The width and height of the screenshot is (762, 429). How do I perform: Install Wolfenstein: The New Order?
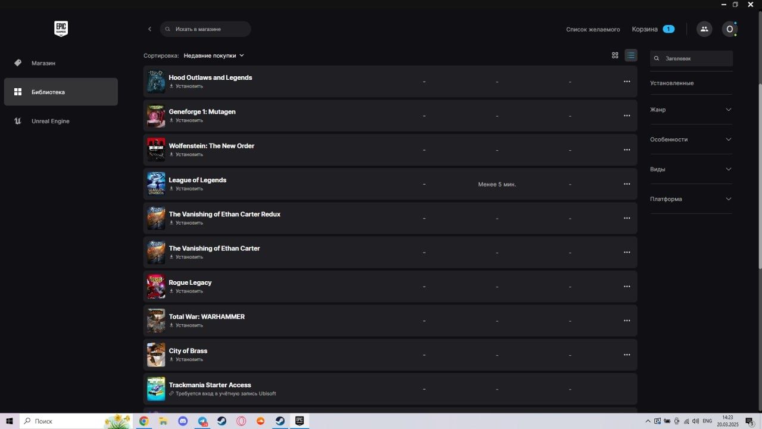186,154
